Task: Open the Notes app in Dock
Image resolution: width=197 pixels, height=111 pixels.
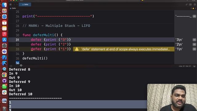Action: click(x=4, y=28)
